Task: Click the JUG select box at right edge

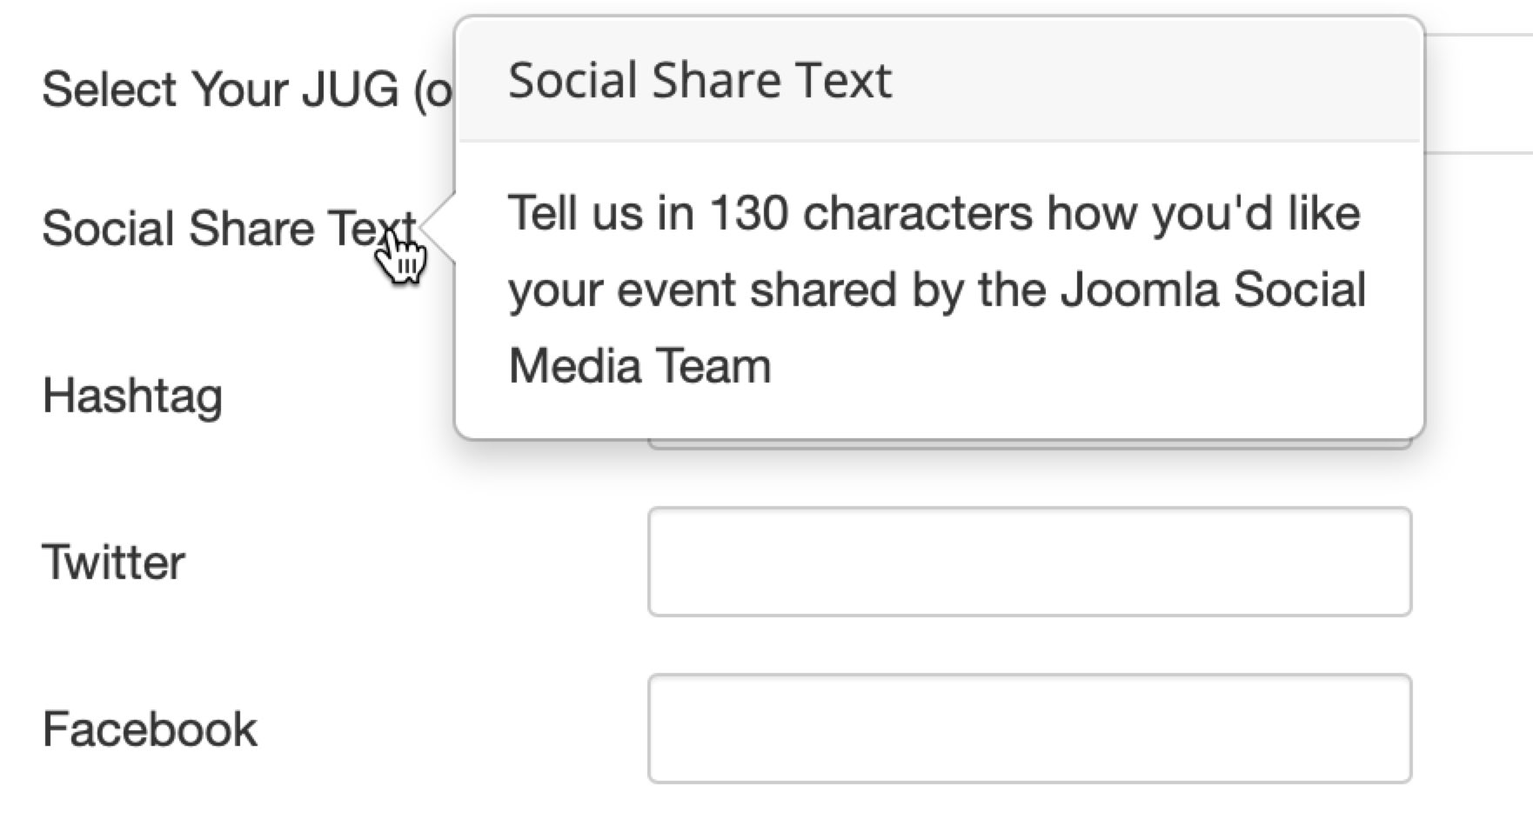Action: [x=1479, y=94]
